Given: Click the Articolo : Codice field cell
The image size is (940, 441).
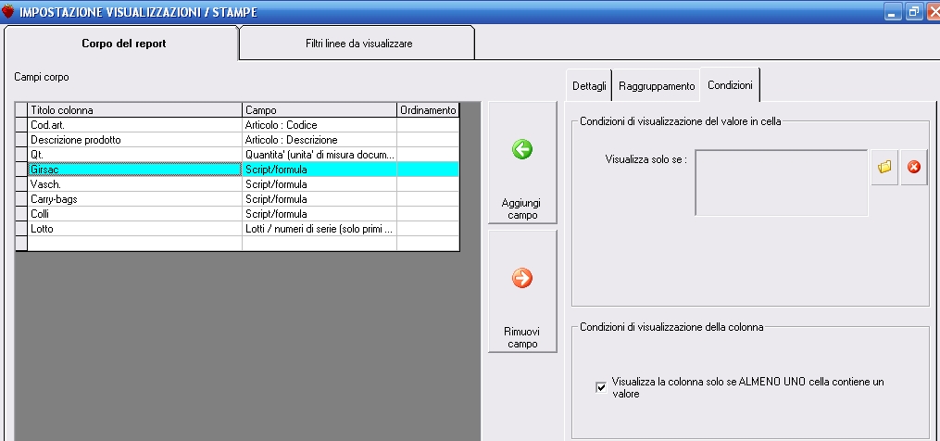Looking at the screenshot, I should click(320, 125).
